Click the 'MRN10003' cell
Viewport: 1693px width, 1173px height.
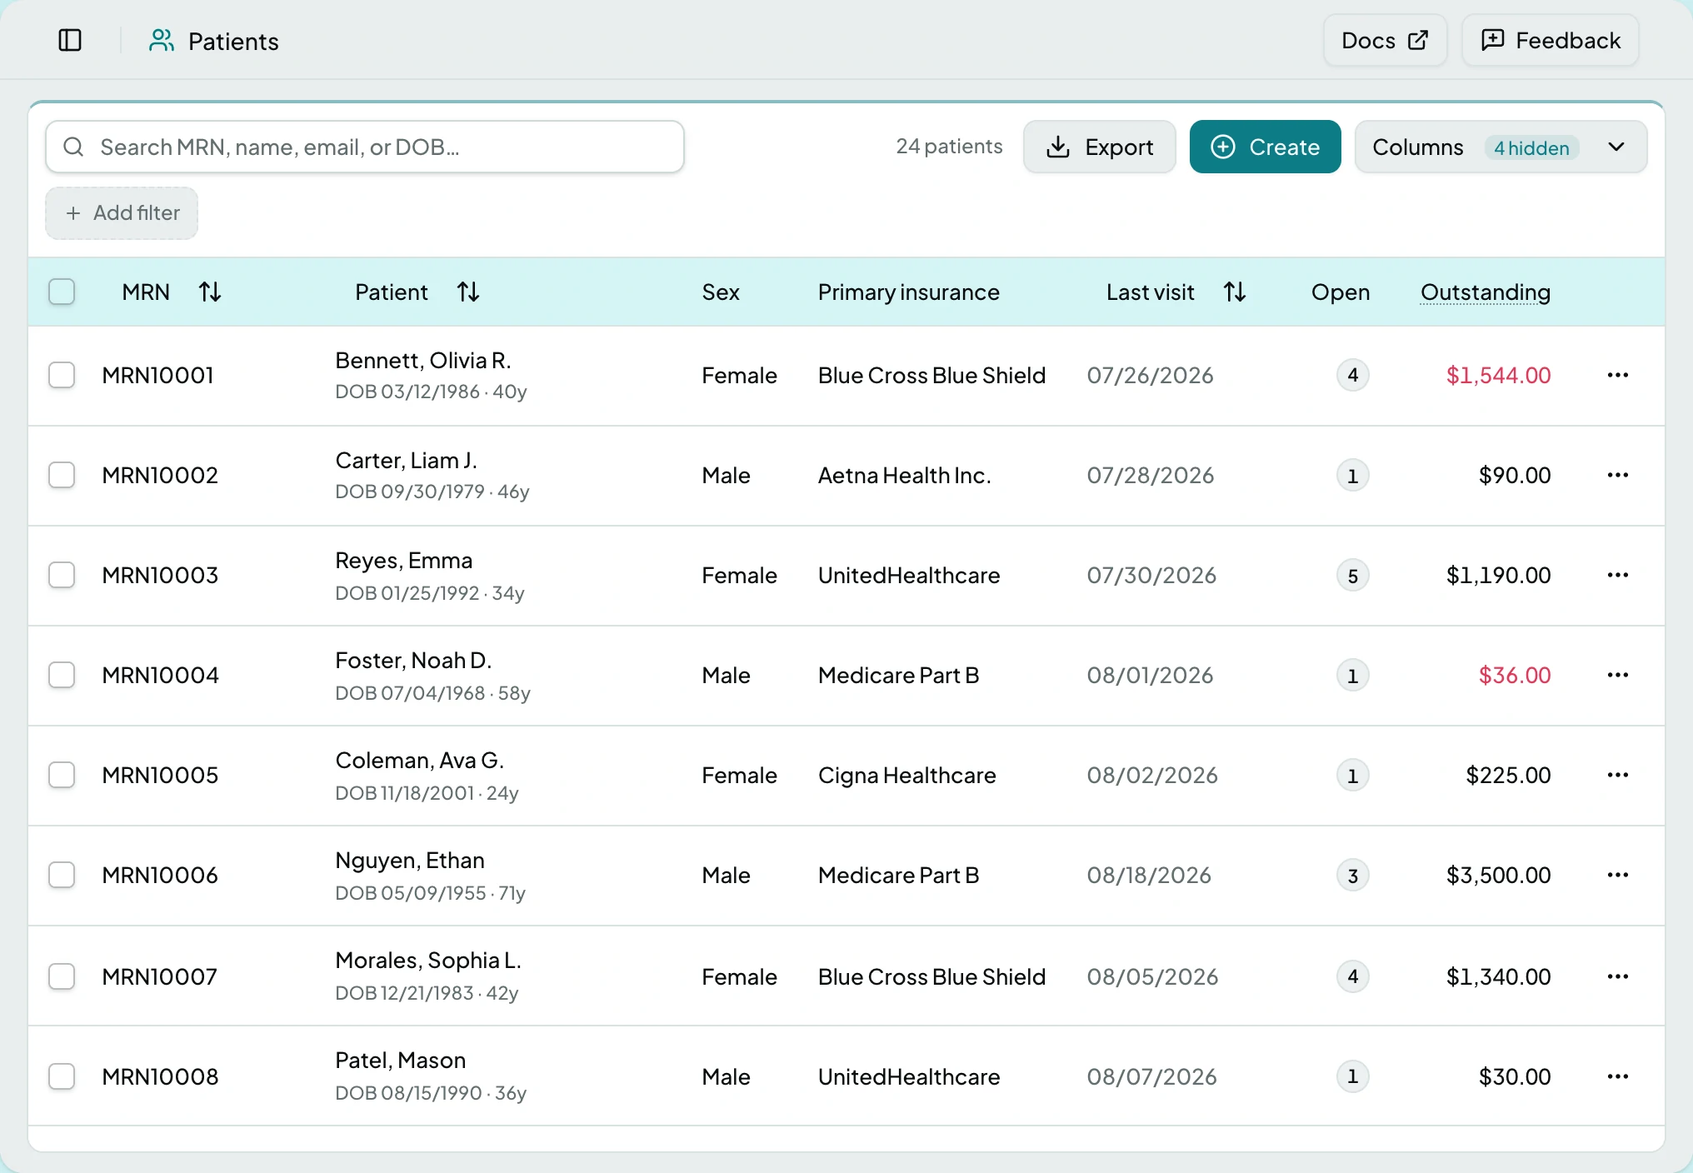pyautogui.click(x=160, y=575)
